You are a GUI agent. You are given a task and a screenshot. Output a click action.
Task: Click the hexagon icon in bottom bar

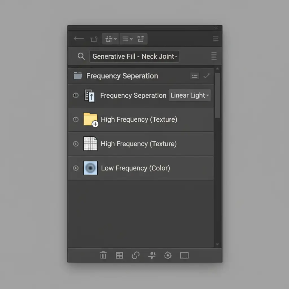(168, 255)
